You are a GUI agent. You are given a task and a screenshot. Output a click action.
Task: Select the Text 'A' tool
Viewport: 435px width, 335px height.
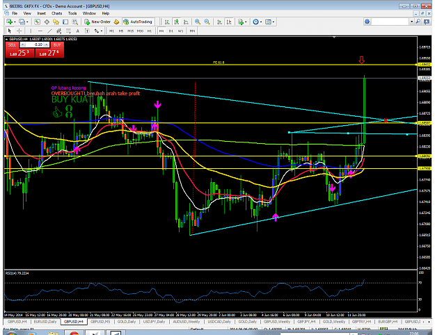click(78, 31)
